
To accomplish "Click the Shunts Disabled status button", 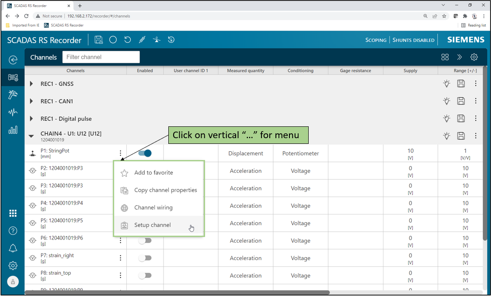I will [x=413, y=40].
